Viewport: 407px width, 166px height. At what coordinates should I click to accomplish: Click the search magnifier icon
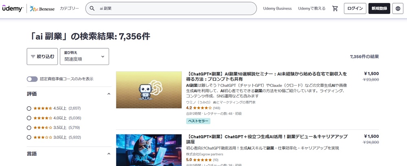tap(92, 9)
